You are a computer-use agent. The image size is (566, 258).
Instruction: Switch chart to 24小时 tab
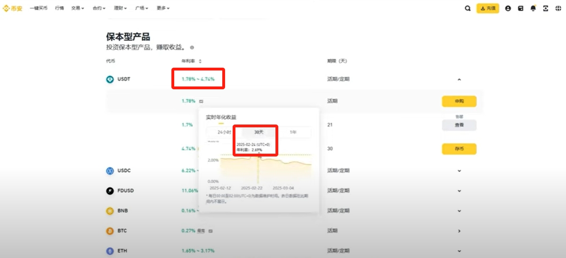tap(224, 133)
